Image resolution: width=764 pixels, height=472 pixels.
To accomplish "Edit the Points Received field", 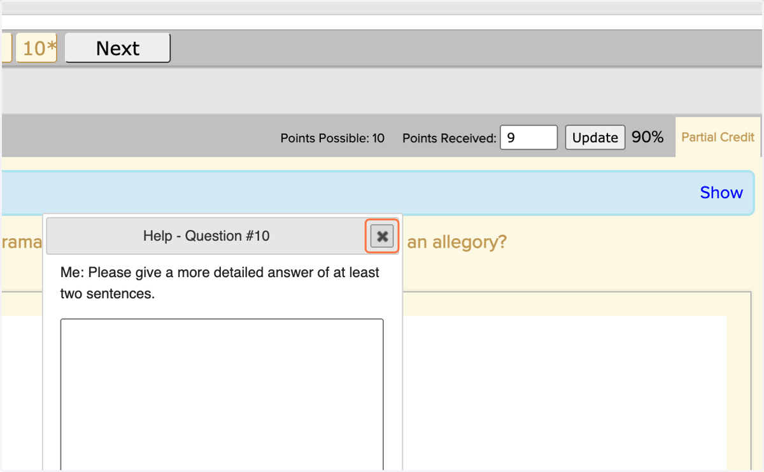I will (x=528, y=138).
